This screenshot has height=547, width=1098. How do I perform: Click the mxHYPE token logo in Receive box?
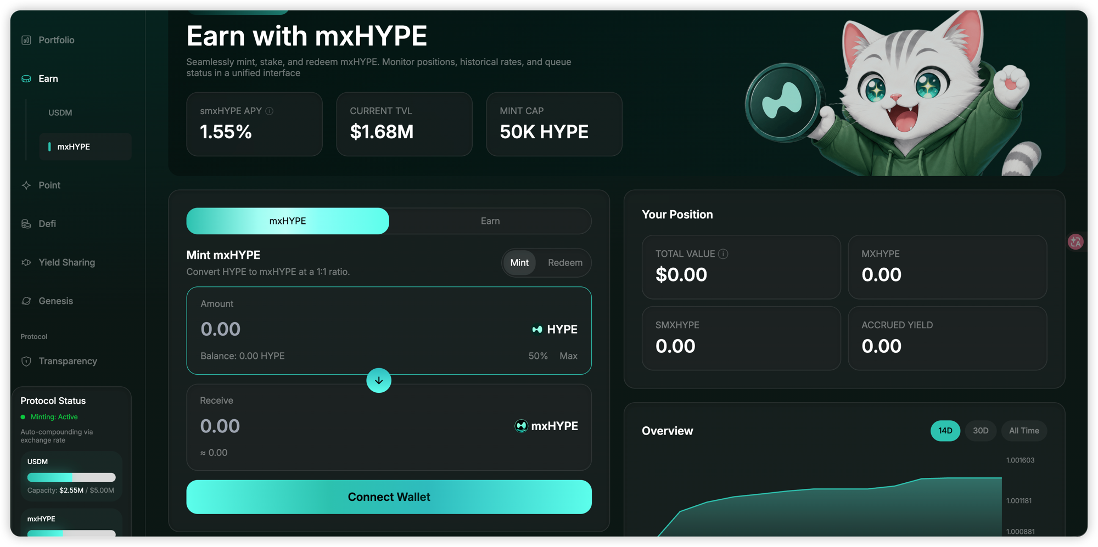[521, 426]
